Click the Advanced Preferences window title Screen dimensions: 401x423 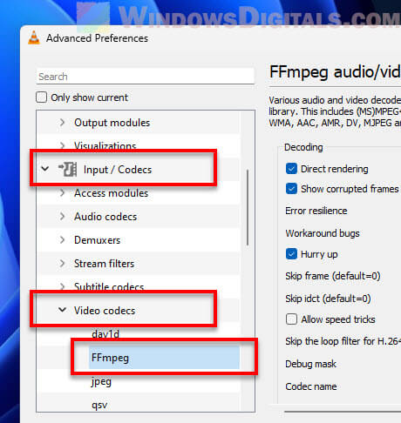[x=97, y=38]
